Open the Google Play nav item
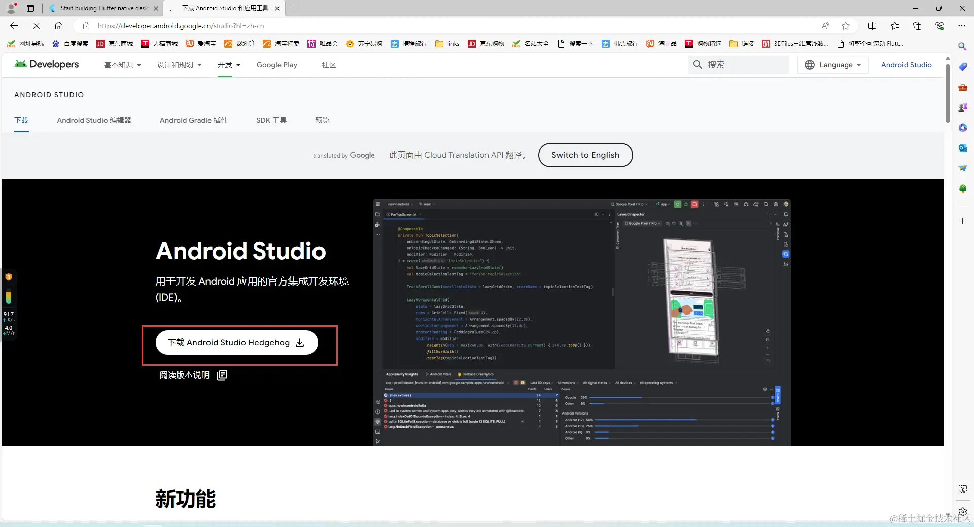 [277, 65]
